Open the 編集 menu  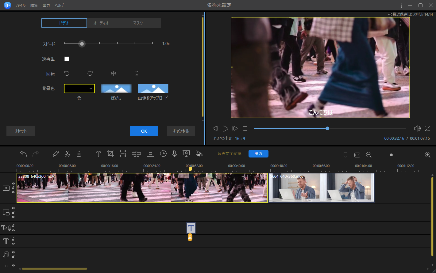(x=34, y=6)
